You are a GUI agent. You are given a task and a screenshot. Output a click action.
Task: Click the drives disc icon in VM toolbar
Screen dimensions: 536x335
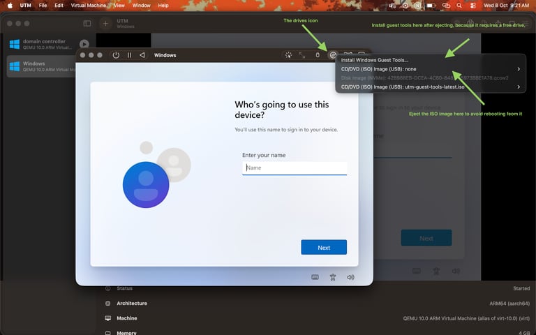pyautogui.click(x=333, y=55)
